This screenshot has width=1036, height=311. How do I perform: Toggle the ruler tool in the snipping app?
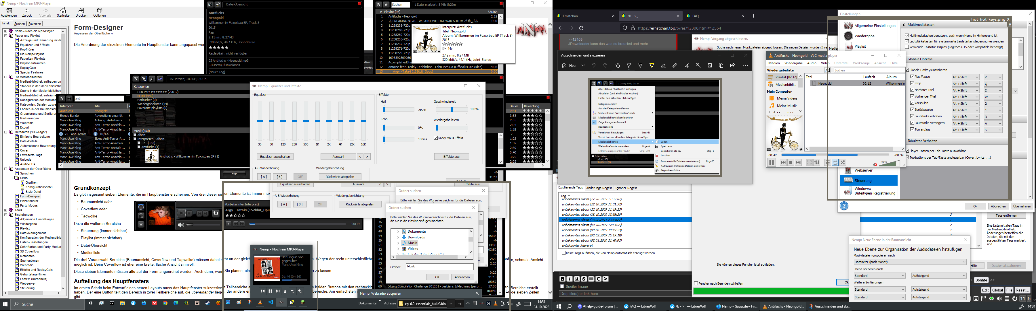click(675, 66)
